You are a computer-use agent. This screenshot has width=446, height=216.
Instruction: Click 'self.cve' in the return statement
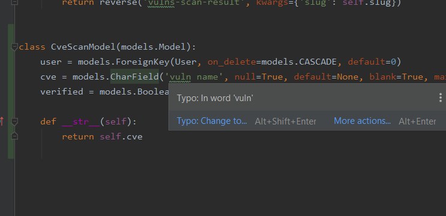(x=121, y=137)
